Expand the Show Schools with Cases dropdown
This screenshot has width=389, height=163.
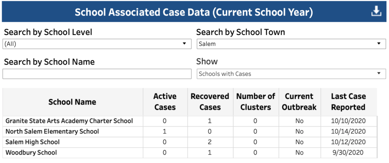pos(291,74)
